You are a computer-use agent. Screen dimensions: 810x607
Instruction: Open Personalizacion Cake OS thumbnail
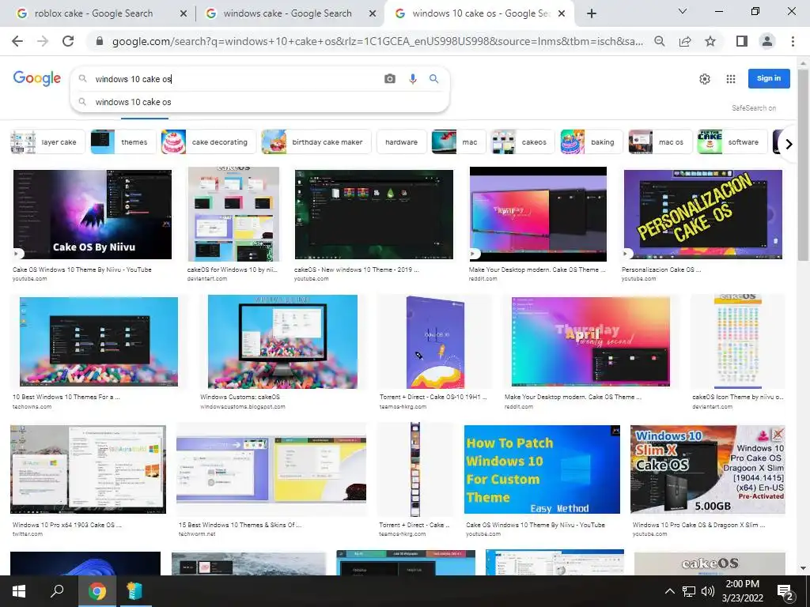[703, 214]
